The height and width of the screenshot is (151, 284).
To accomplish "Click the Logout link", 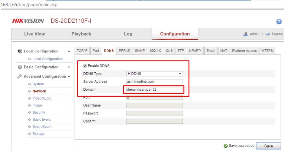I will [x=277, y=34].
